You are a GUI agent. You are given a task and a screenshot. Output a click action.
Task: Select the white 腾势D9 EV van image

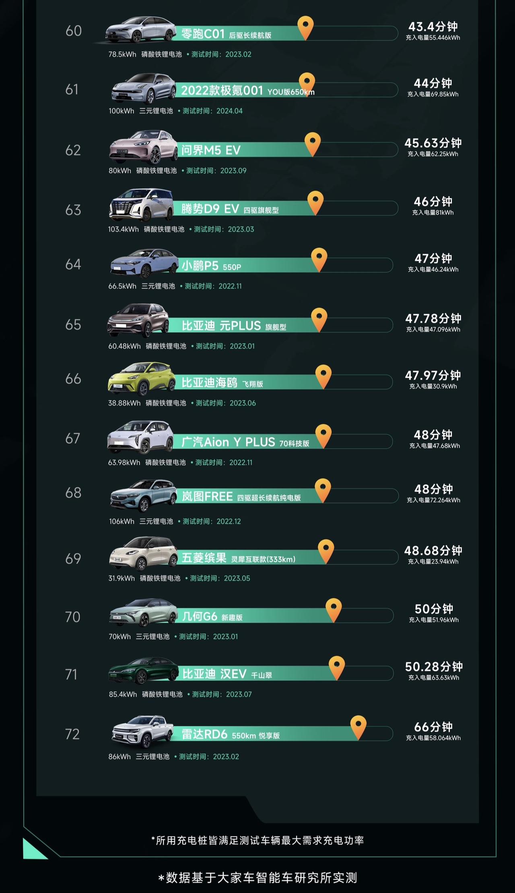tap(141, 205)
